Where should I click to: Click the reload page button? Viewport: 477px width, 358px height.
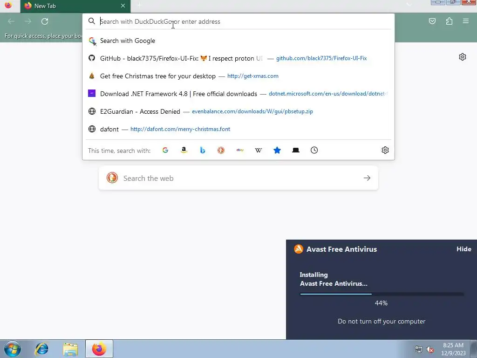tap(45, 21)
